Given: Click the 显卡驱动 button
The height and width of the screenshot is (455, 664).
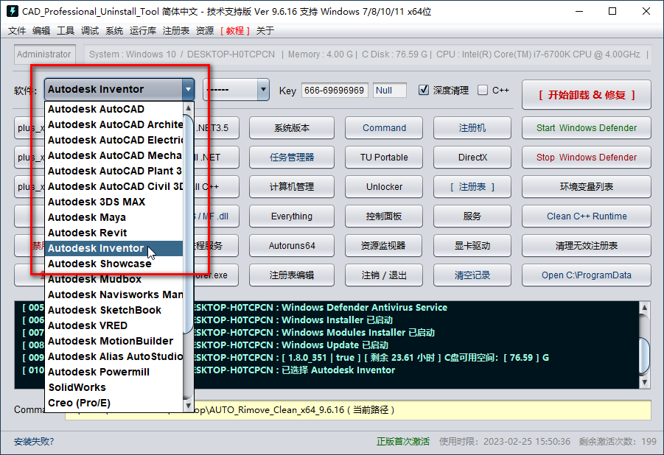Looking at the screenshot, I should click(x=472, y=245).
